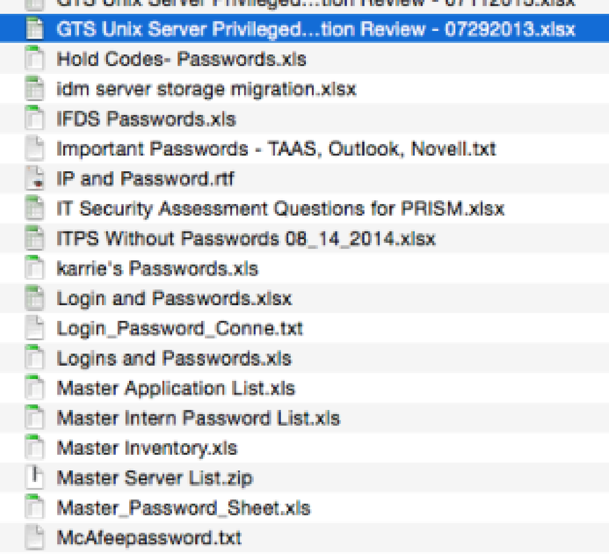Click the zip archive icon for Master Server List.zip
The width and height of the screenshot is (609, 554).
point(35,477)
